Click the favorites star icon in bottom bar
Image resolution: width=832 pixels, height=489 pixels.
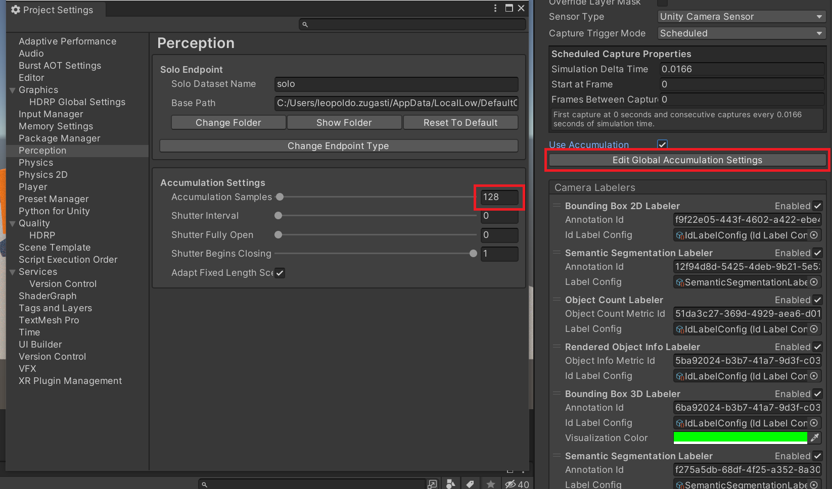coord(490,484)
